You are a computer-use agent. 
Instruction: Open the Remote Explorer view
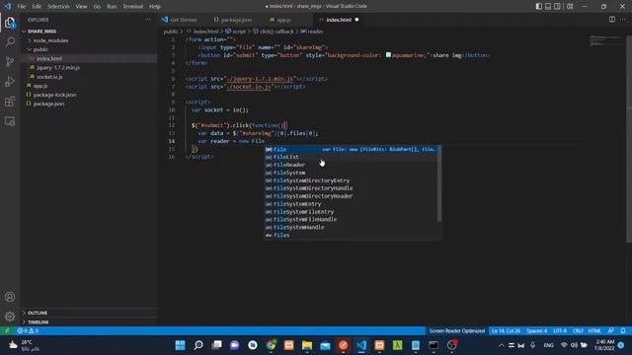pos(10,120)
